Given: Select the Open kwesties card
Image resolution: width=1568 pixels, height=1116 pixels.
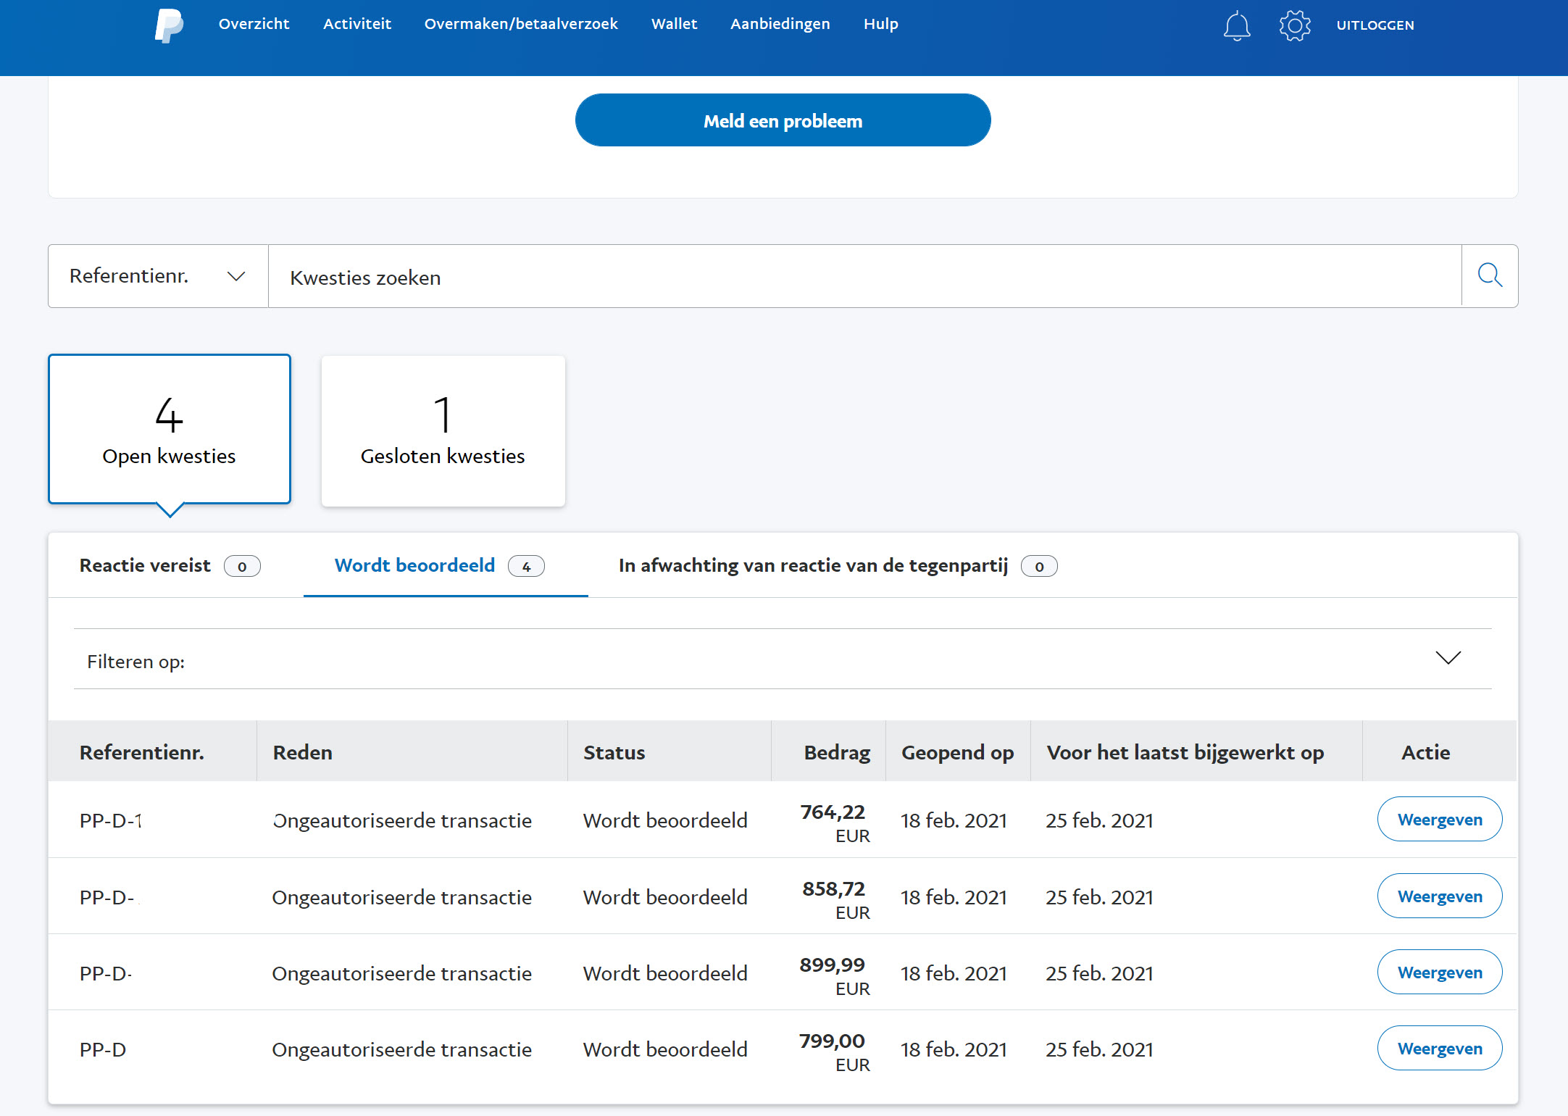Looking at the screenshot, I should [170, 429].
